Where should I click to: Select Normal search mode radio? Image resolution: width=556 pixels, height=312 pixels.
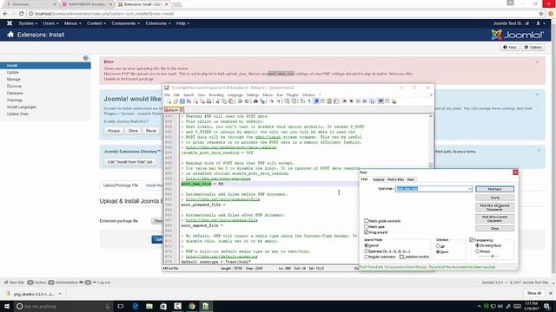(367, 245)
